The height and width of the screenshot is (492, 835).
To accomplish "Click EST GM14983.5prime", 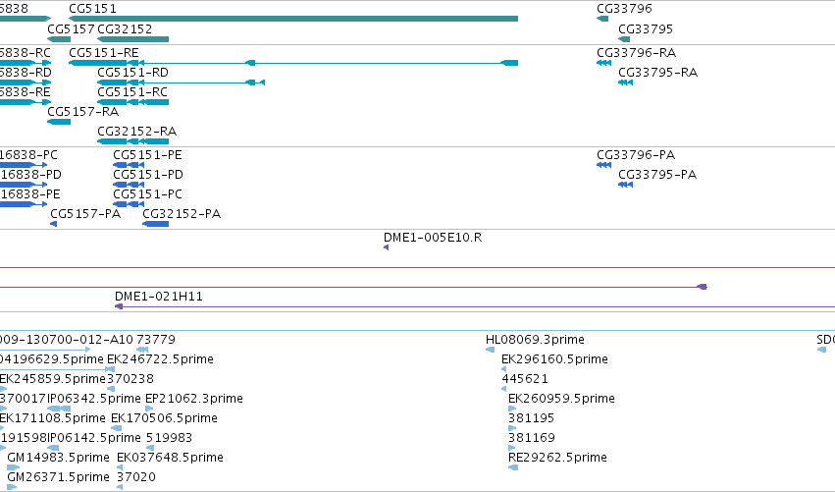I will click(x=58, y=458).
